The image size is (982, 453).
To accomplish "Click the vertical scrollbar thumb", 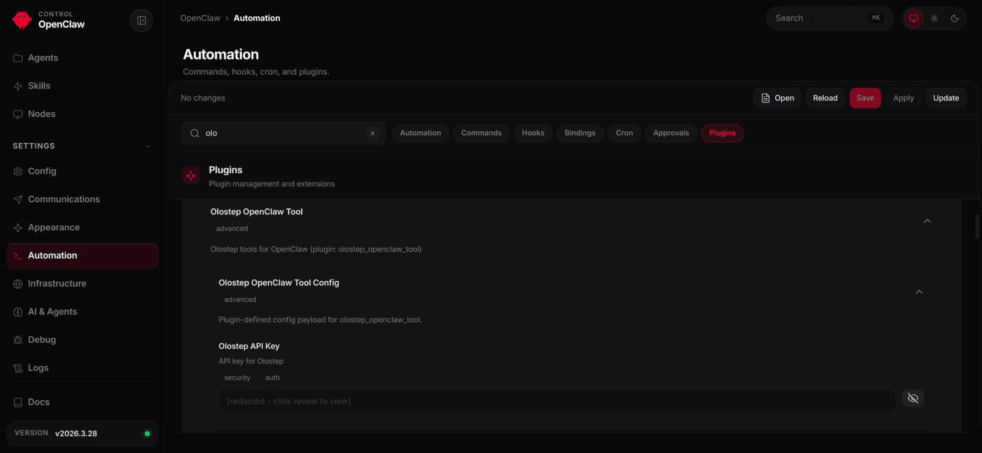I will tap(977, 226).
